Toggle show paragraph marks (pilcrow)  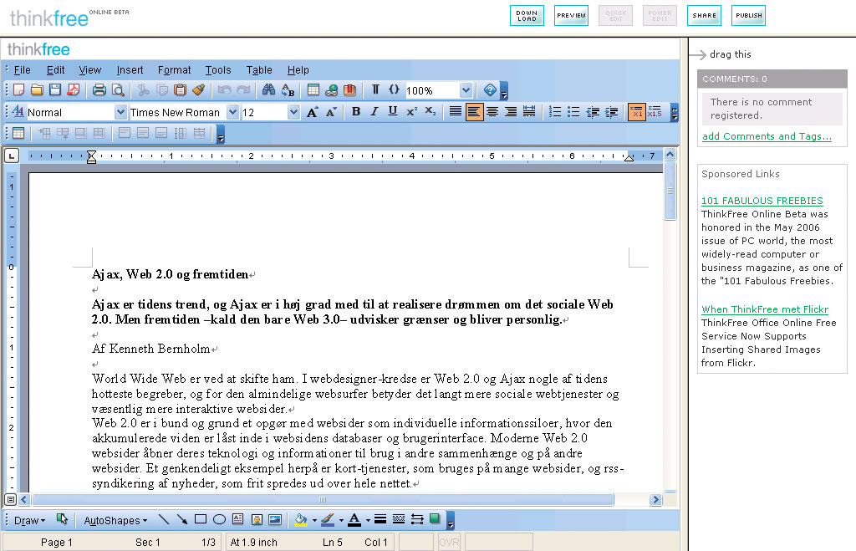pyautogui.click(x=375, y=90)
